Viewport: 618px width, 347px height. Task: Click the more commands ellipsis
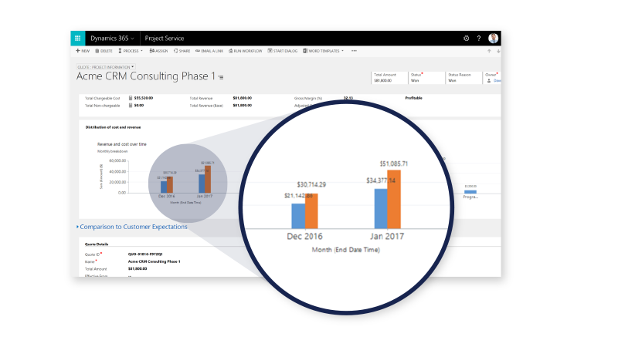[x=354, y=51]
